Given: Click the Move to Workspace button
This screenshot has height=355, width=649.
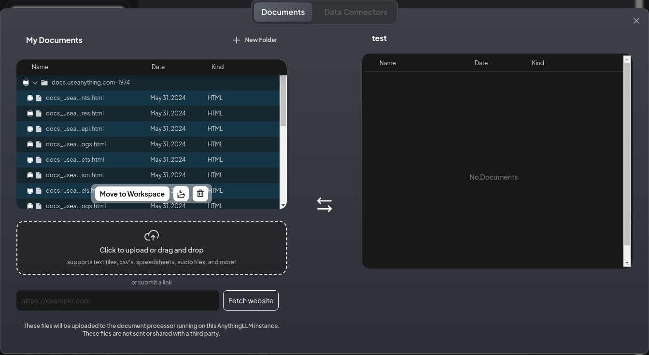Looking at the screenshot, I should click(132, 194).
